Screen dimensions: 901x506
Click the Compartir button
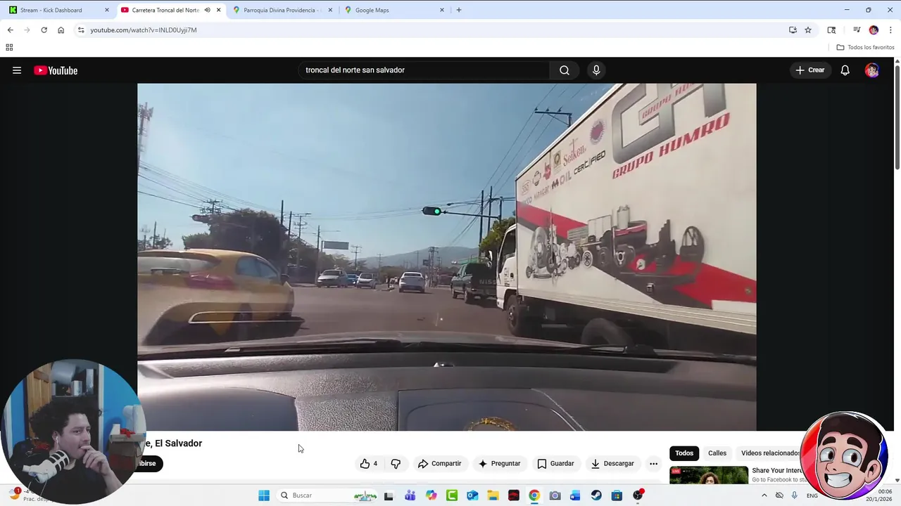point(439,464)
